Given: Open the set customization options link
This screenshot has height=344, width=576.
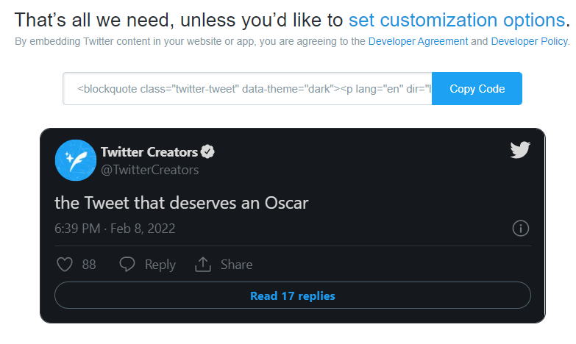Looking at the screenshot, I should (456, 19).
